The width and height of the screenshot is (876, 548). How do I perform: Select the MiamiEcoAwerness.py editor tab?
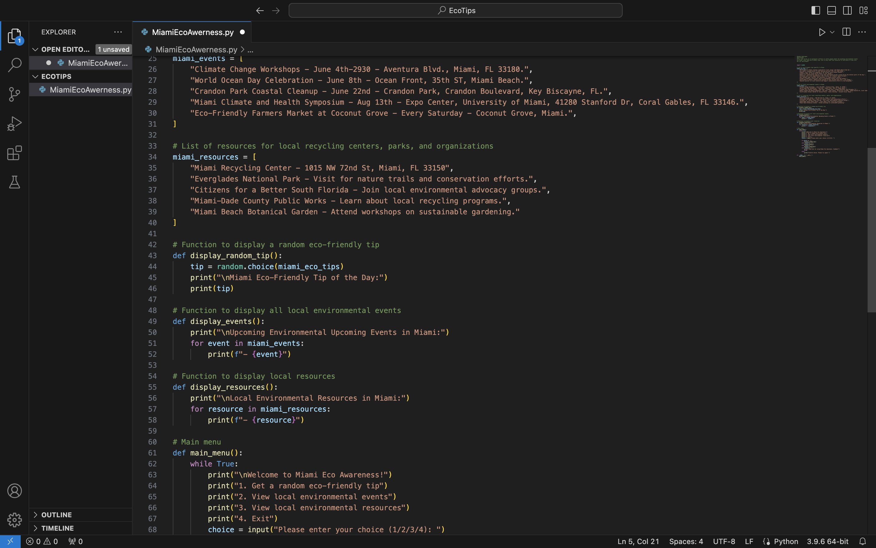point(193,32)
